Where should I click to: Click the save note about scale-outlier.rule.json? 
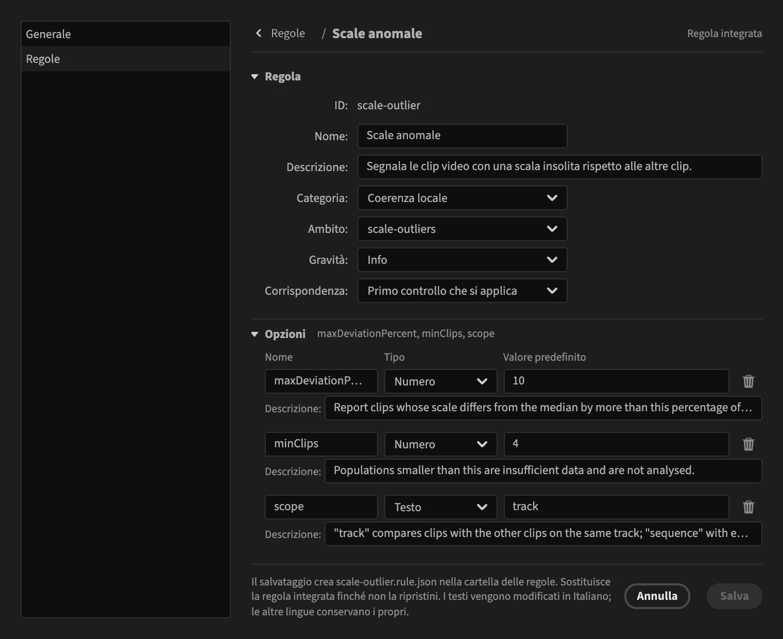[431, 597]
